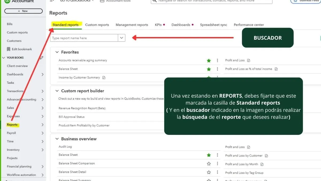Open 'Revenue Recognition Report (Beta)'
Screen dimensions: 321x181
click(82, 108)
